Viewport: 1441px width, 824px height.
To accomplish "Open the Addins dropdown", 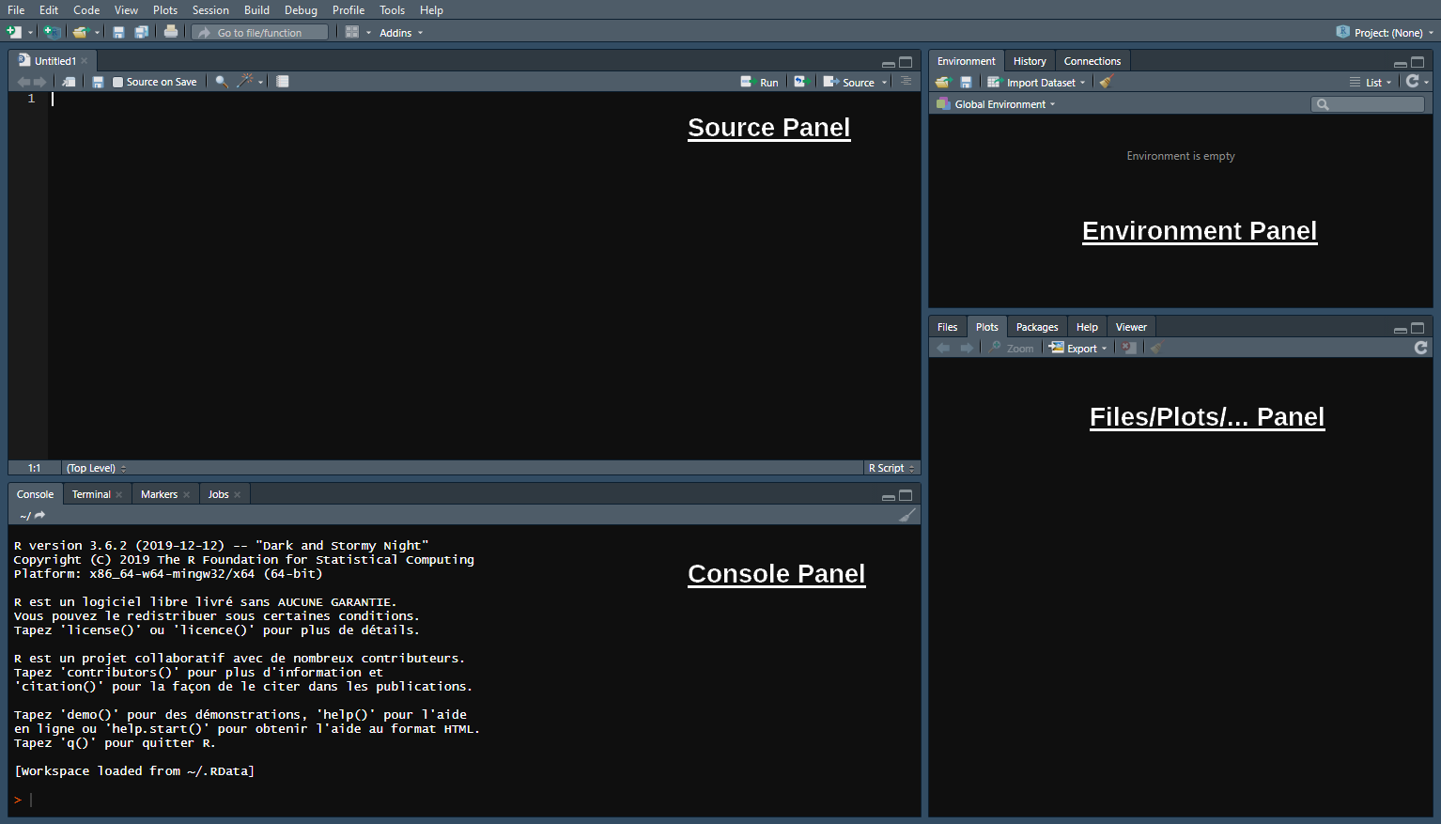I will tap(400, 33).
